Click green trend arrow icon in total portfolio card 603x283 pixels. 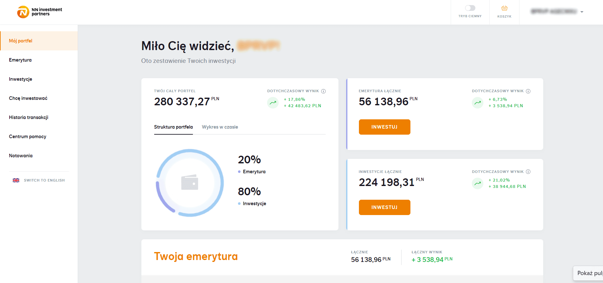tap(273, 103)
